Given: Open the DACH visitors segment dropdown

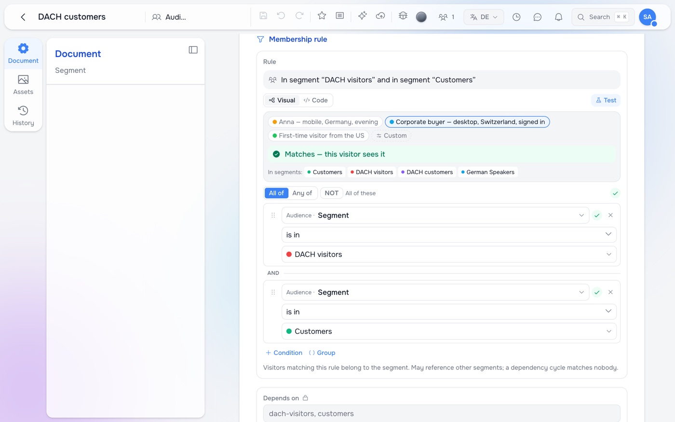Looking at the screenshot, I should (x=449, y=254).
